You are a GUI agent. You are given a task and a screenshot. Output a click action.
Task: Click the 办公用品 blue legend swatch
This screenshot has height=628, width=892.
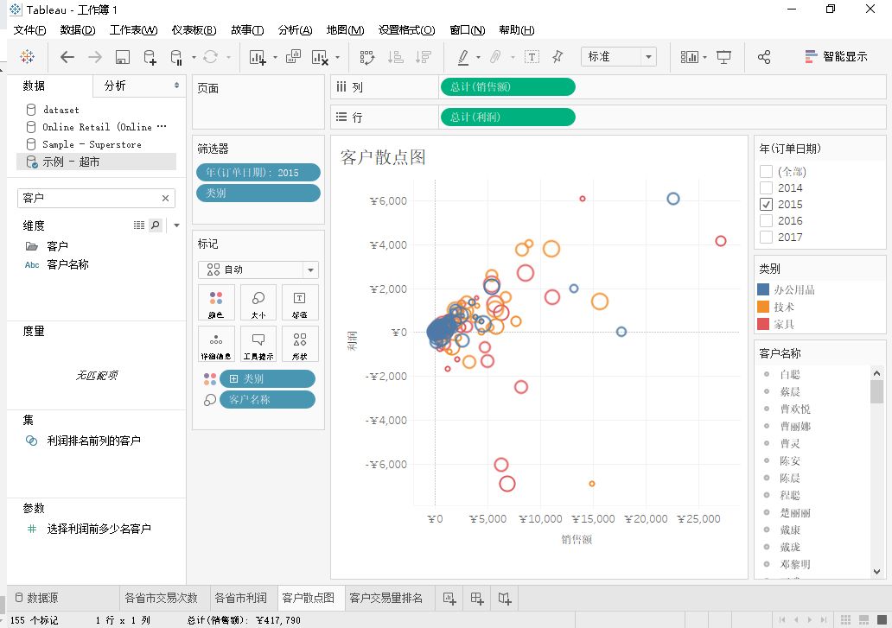coord(763,289)
